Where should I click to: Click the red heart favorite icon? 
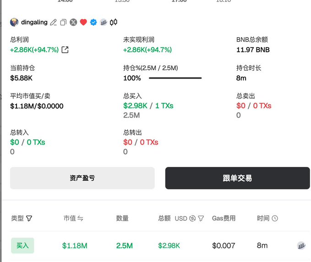(83, 22)
